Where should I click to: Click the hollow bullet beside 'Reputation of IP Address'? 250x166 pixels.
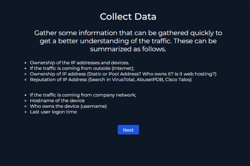click(26, 80)
